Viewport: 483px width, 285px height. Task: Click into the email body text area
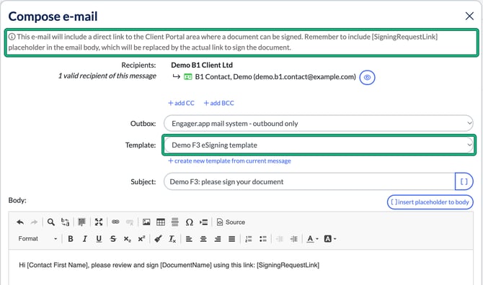click(x=241, y=267)
